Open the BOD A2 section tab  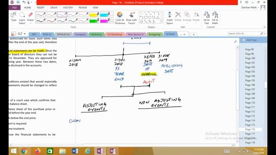point(47,34)
